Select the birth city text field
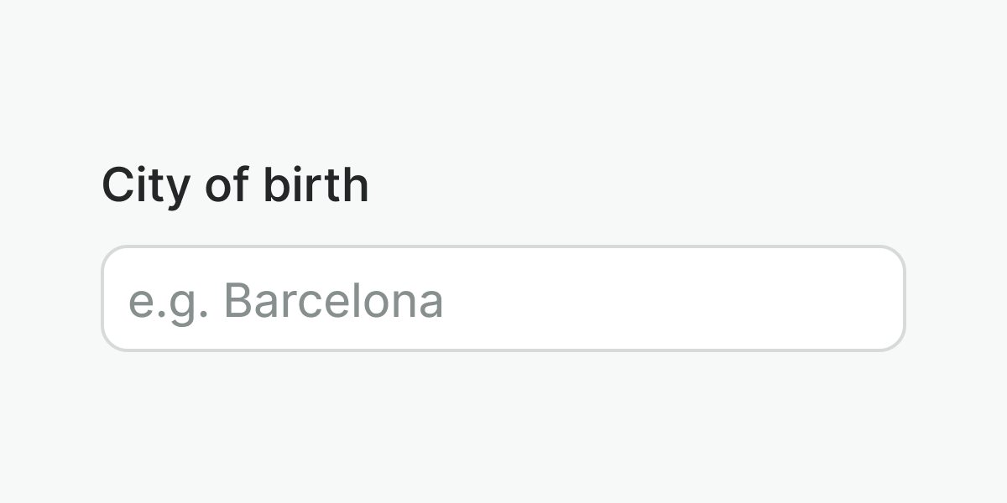 (503, 298)
